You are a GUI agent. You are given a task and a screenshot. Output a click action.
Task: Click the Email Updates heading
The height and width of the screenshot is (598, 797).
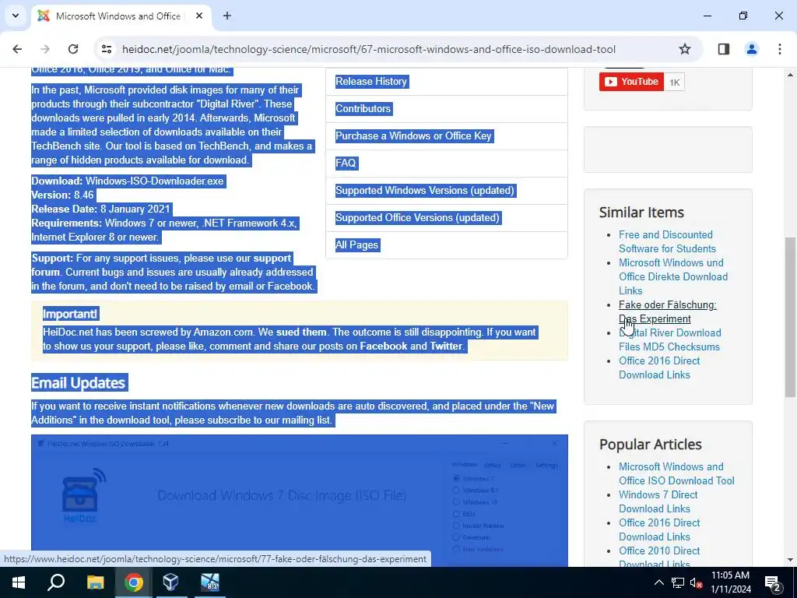point(79,383)
